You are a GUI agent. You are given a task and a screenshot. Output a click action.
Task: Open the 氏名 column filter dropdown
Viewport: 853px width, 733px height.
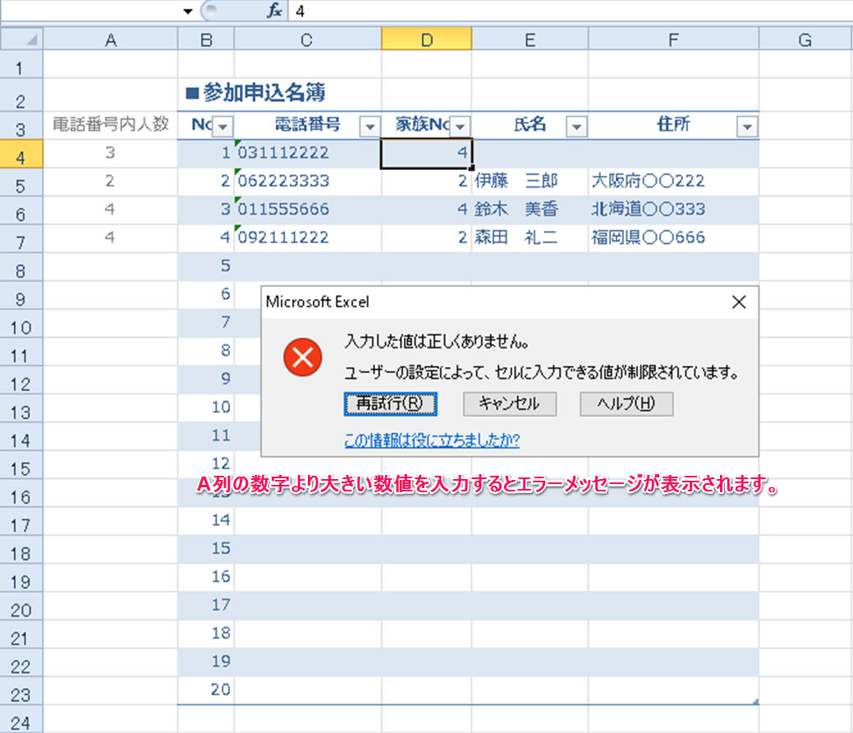[576, 126]
